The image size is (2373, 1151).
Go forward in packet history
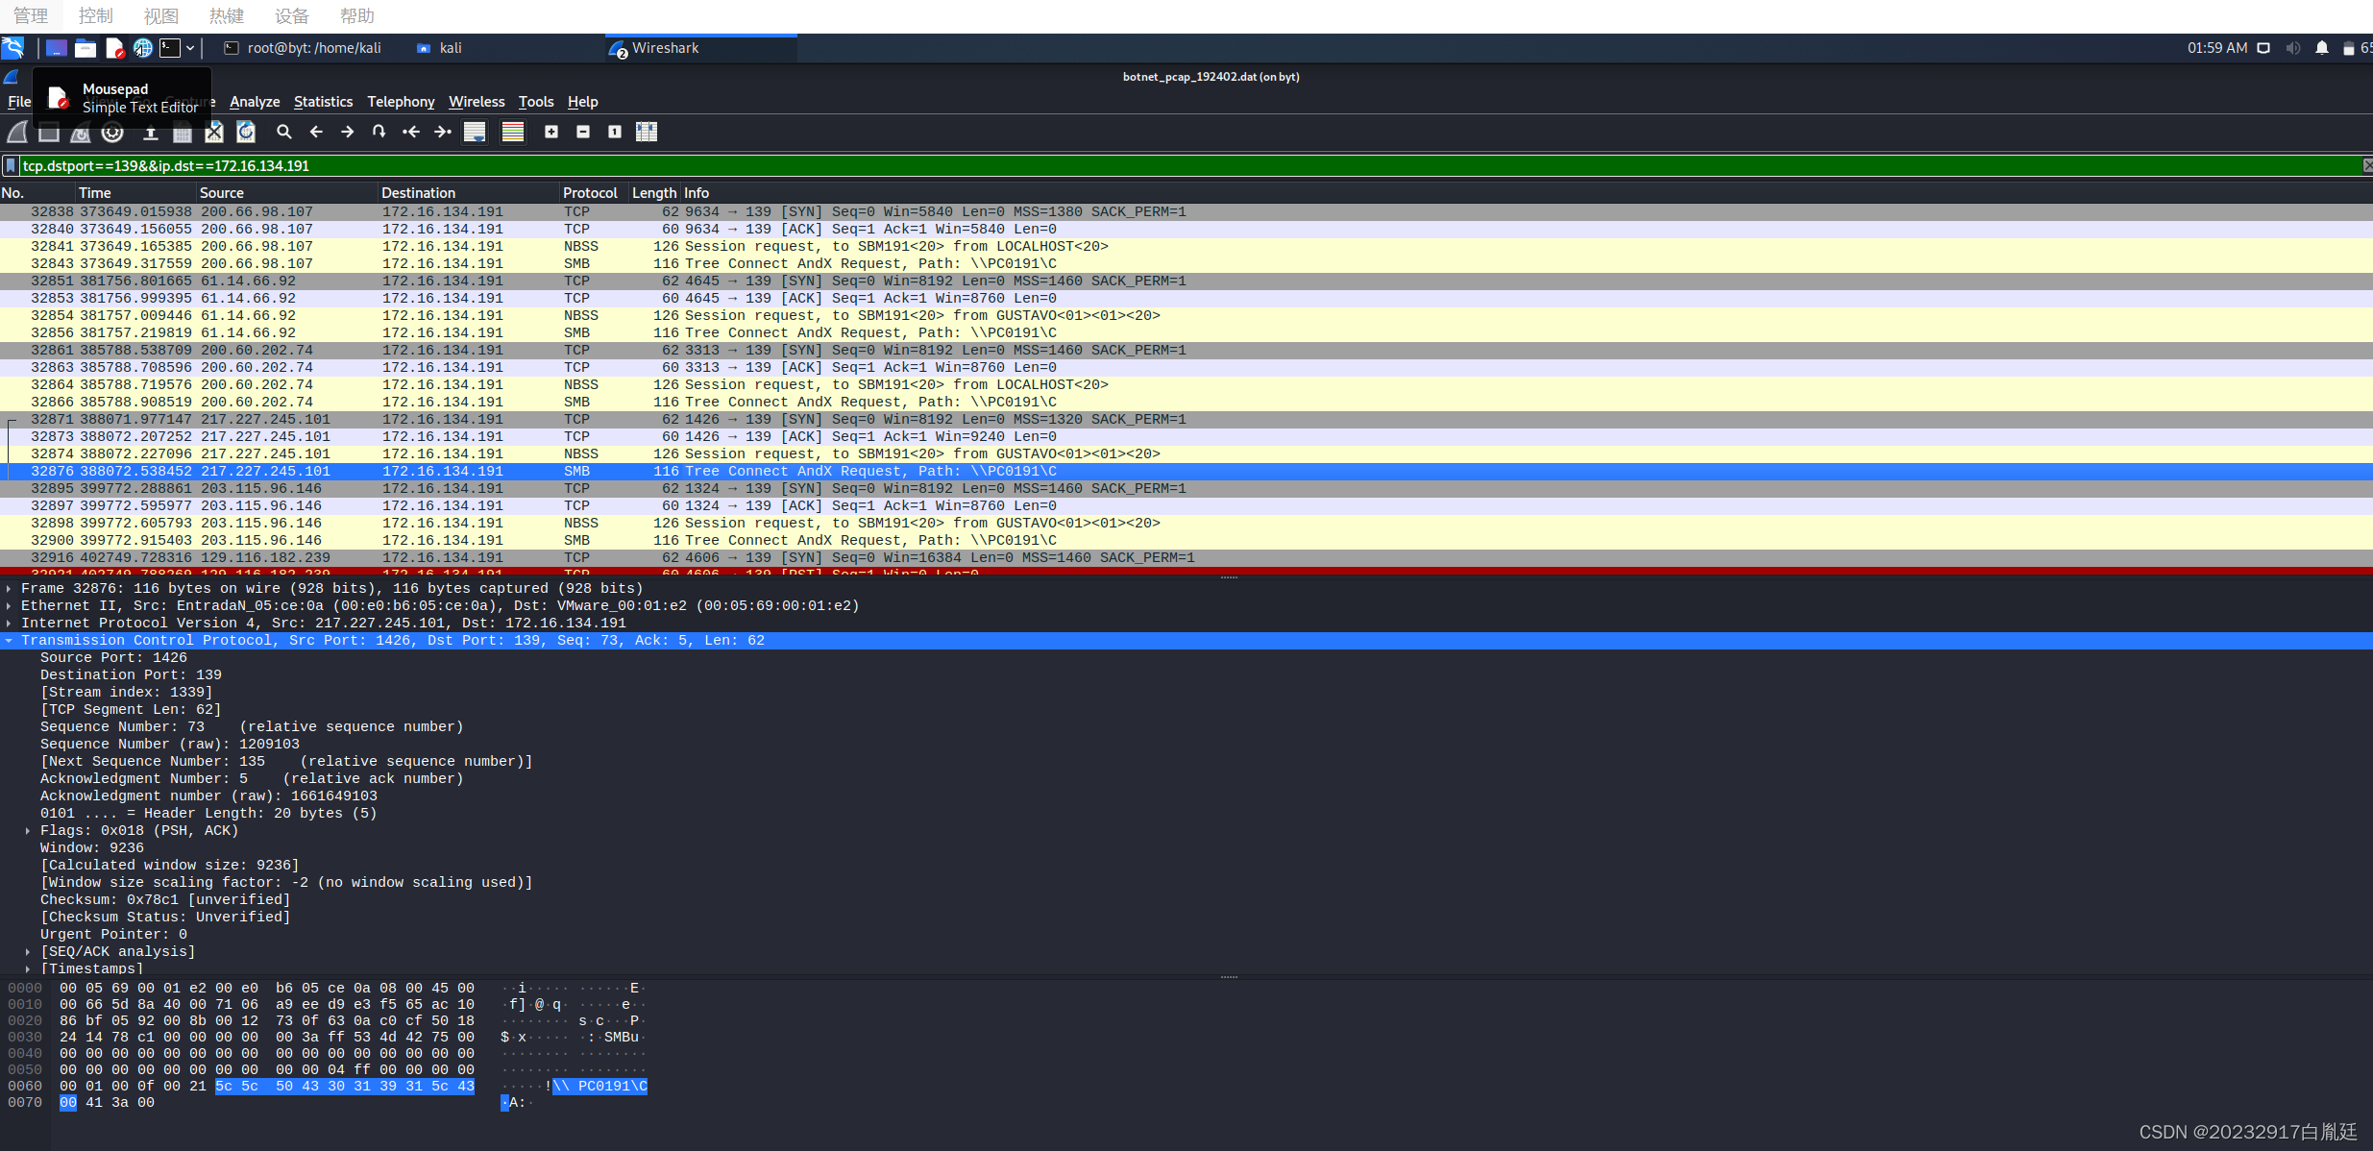pos(348,132)
